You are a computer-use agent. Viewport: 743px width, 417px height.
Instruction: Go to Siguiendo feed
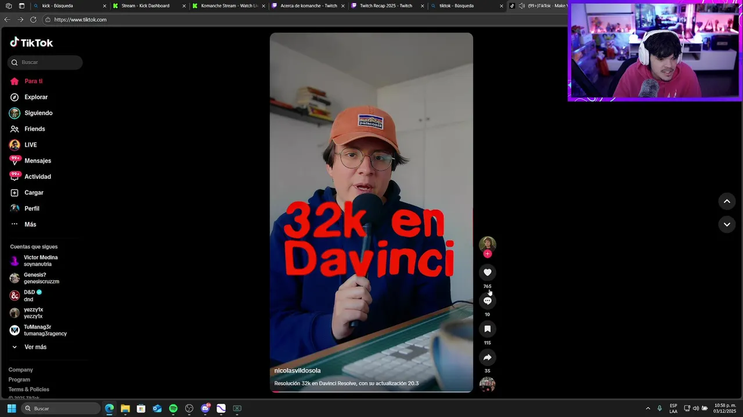click(31, 113)
